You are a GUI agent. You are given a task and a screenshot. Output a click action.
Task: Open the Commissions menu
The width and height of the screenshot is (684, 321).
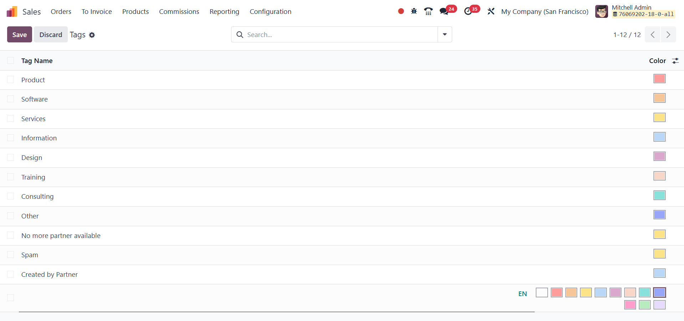tap(179, 11)
